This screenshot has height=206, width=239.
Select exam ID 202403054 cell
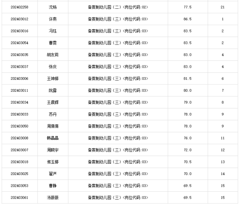point(19,43)
